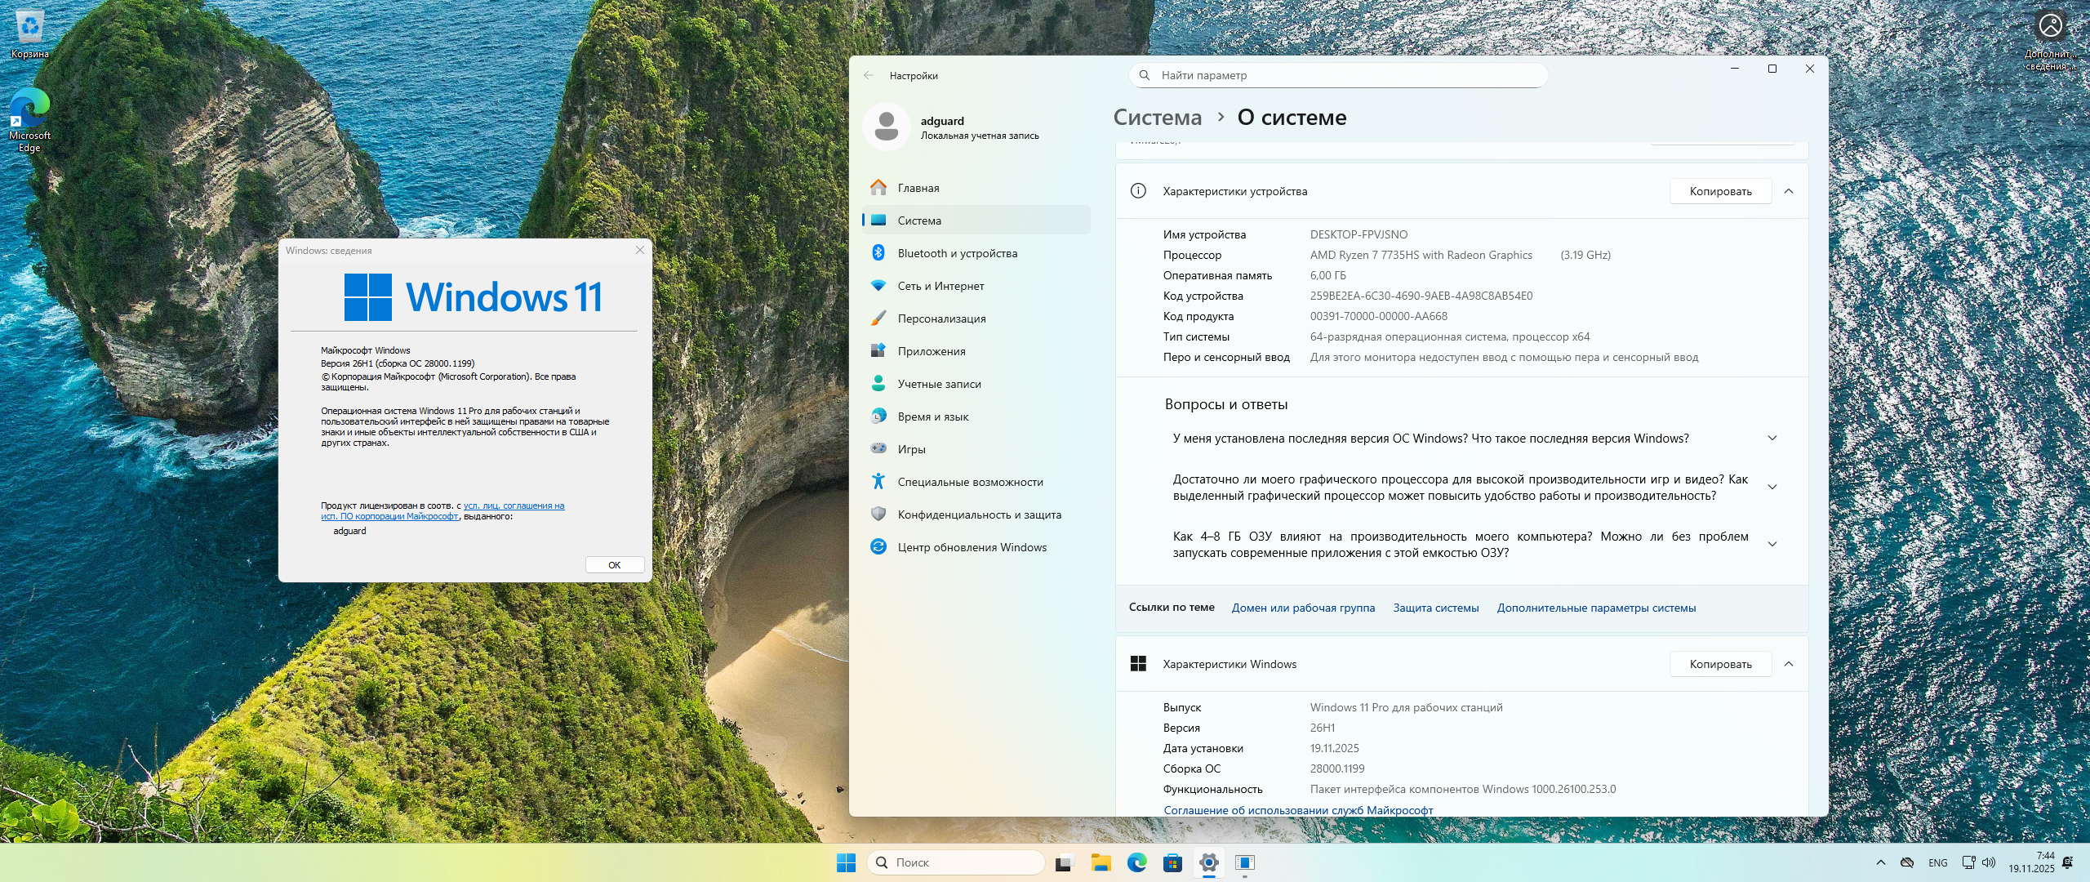Viewport: 2090px width, 882px height.
Task: Open Персонализация settings section
Action: (x=941, y=318)
